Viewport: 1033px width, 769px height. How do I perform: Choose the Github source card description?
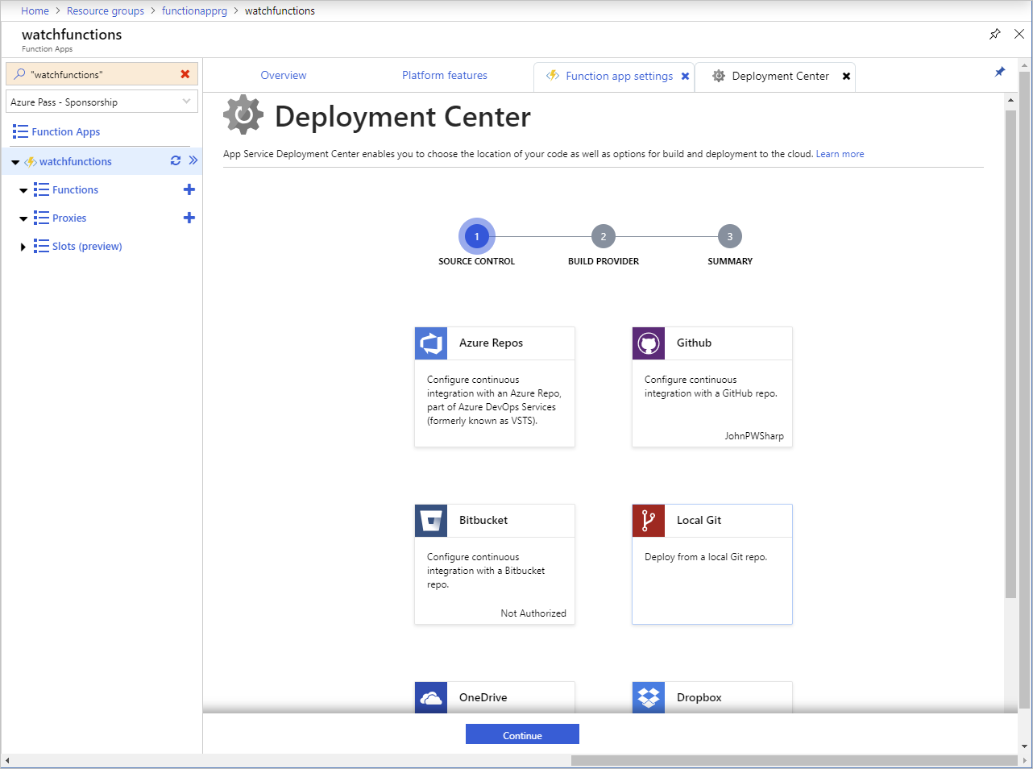(711, 386)
